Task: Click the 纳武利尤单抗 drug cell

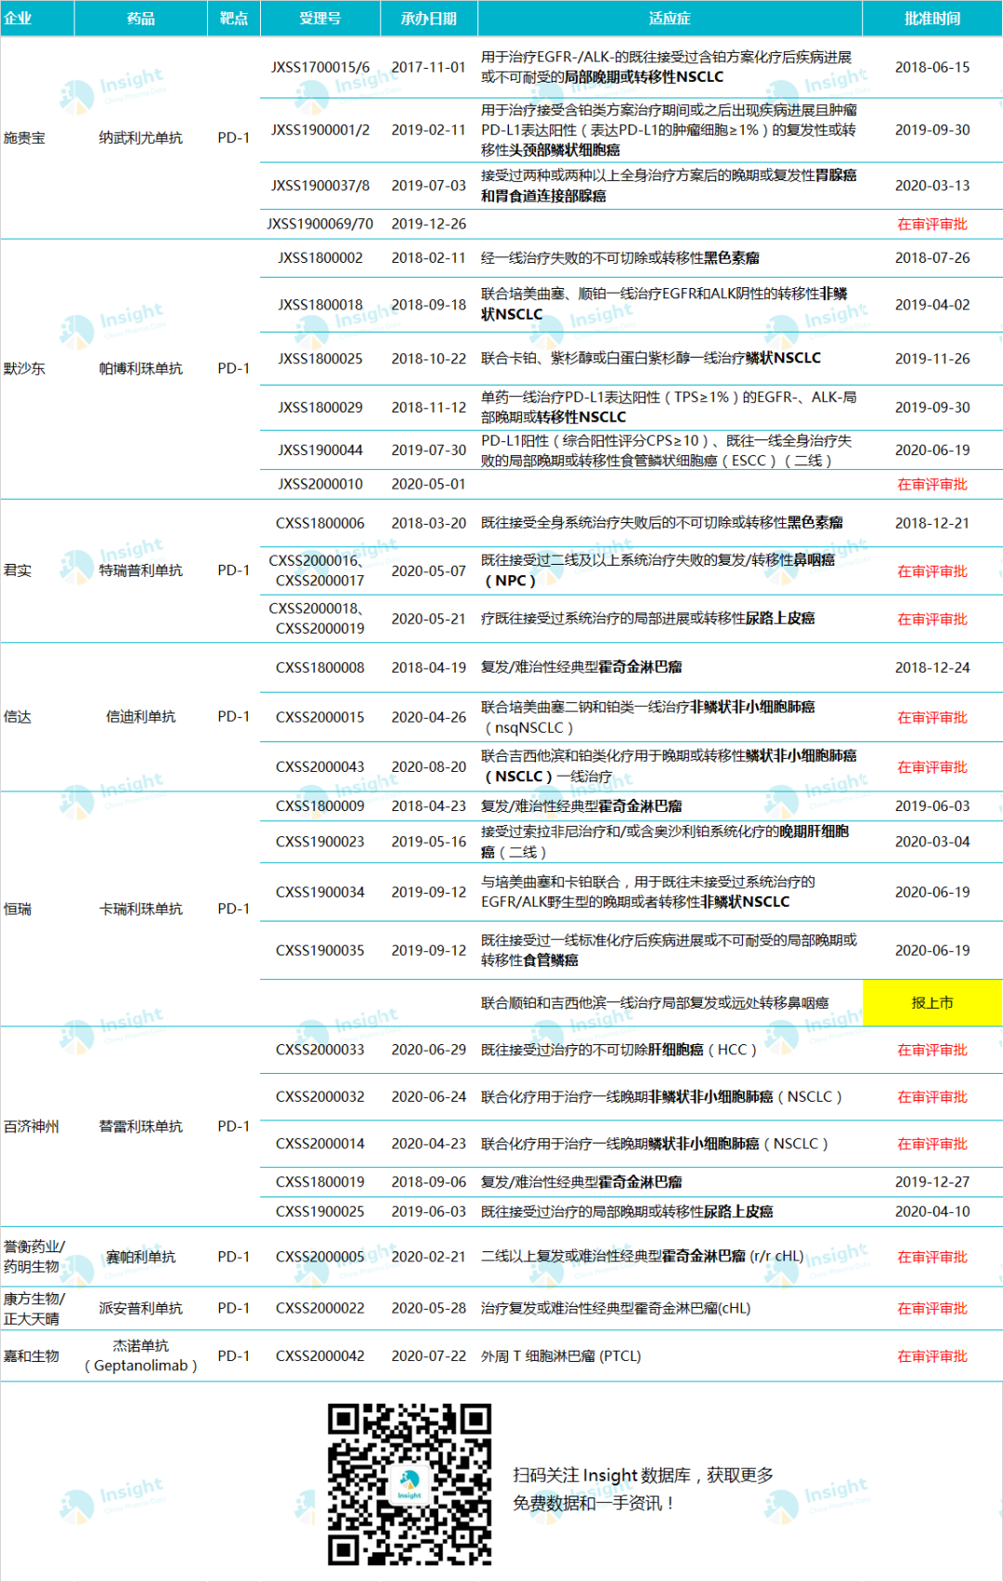Action: [x=141, y=137]
